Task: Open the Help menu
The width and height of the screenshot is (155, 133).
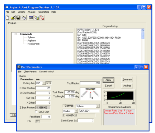Action: (54, 12)
